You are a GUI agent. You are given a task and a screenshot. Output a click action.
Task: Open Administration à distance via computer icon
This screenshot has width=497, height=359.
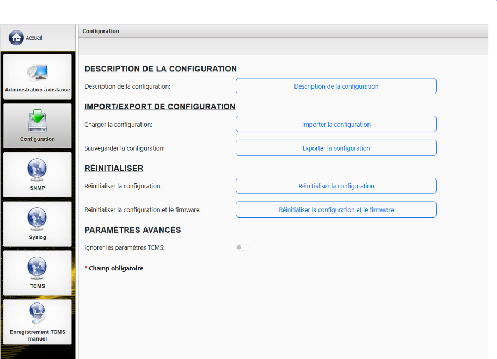tap(38, 72)
